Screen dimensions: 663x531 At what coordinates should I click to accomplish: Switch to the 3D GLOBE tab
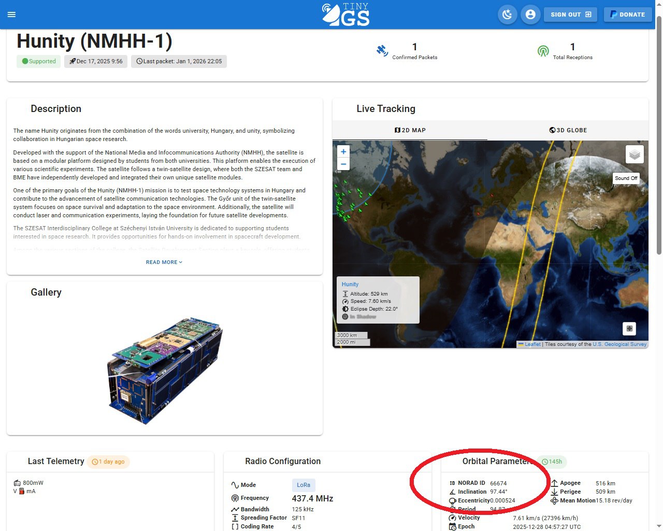pyautogui.click(x=568, y=130)
